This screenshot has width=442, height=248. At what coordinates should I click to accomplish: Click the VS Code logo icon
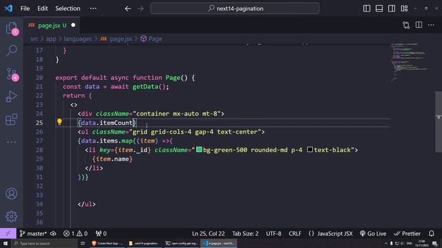(8, 8)
